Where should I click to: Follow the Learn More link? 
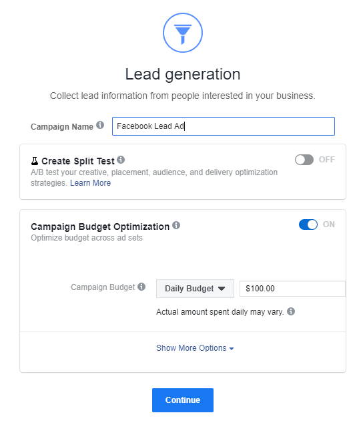(x=90, y=183)
